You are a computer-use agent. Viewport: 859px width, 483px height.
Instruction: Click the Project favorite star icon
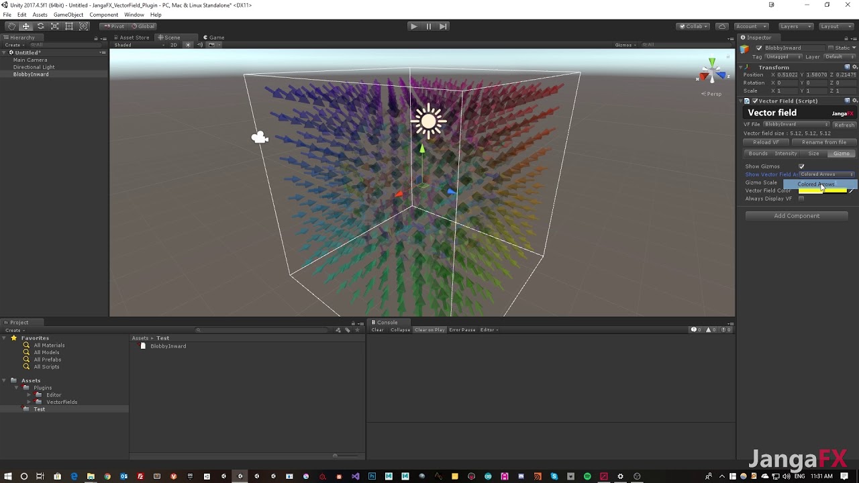click(x=357, y=330)
